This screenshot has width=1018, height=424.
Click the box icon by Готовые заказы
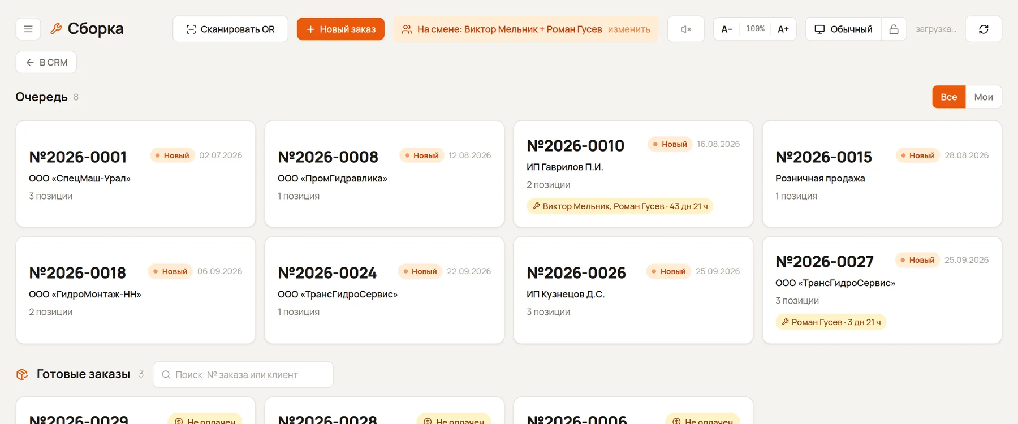(x=22, y=374)
